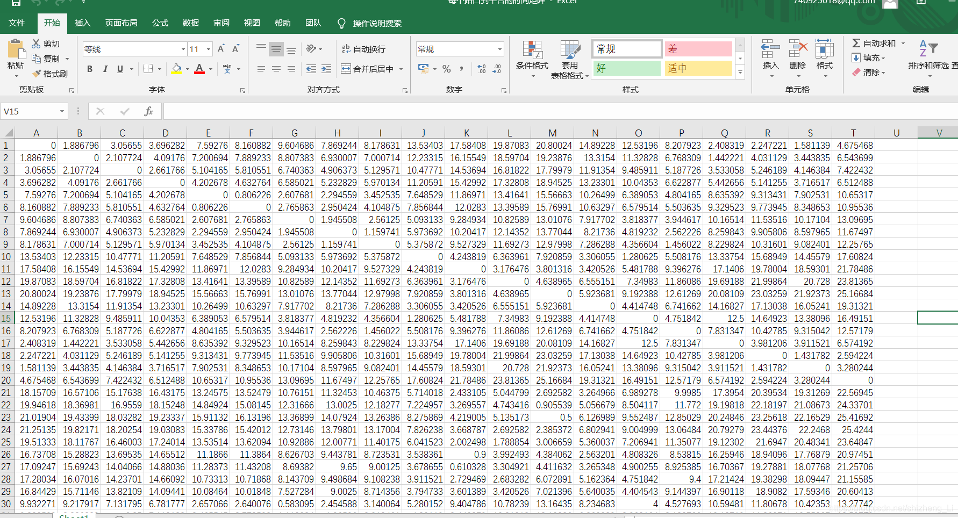Toggle middle vertical alignment
This screenshot has width=958, height=518.
click(x=276, y=49)
